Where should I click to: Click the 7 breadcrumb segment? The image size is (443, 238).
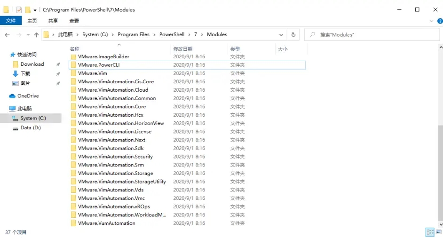click(196, 34)
